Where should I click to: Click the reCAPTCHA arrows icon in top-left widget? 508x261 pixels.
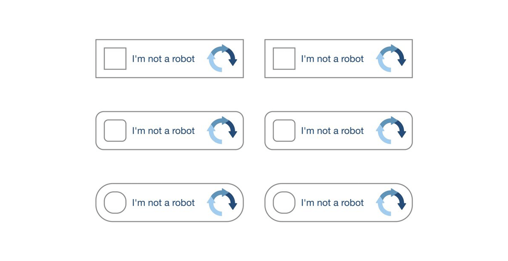222,58
